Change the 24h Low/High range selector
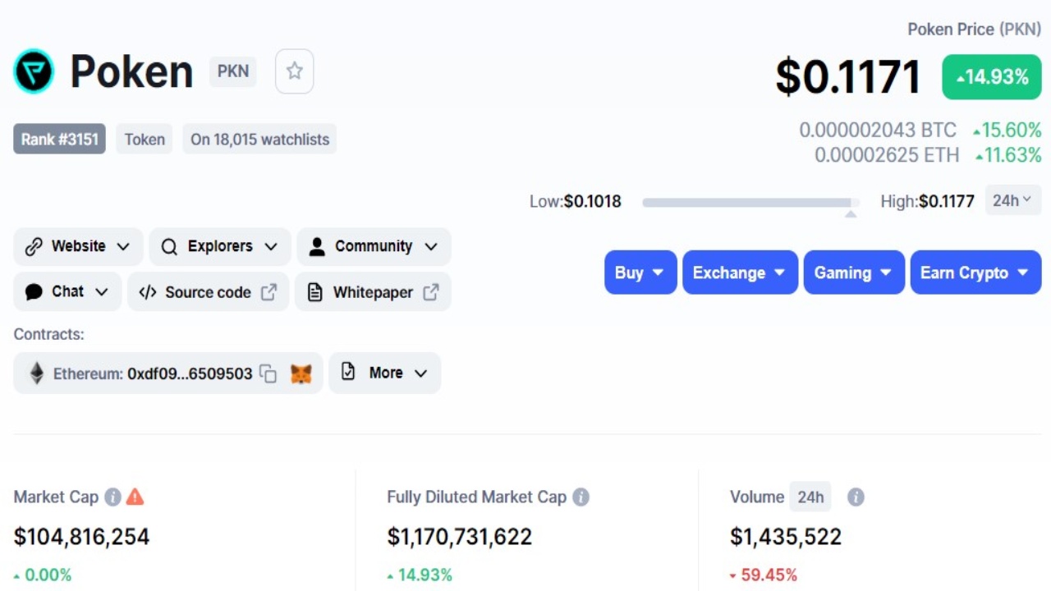The image size is (1051, 591). tap(1013, 200)
